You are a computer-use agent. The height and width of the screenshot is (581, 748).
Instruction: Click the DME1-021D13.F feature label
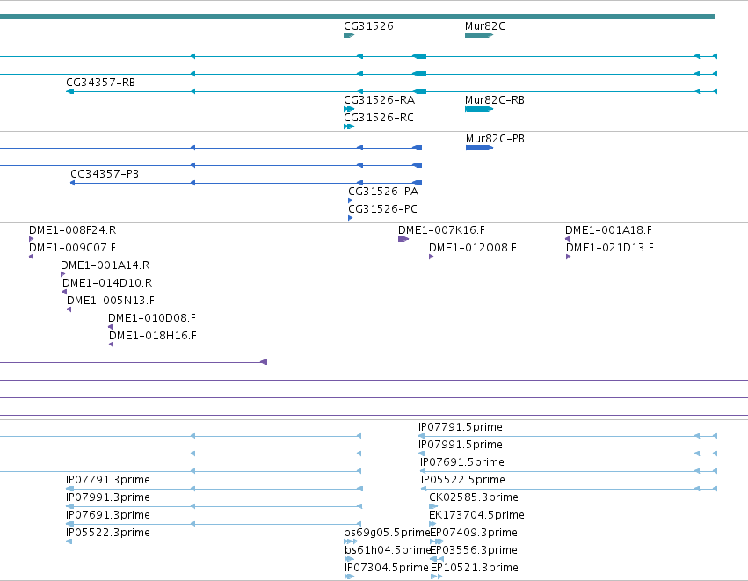[x=610, y=248]
